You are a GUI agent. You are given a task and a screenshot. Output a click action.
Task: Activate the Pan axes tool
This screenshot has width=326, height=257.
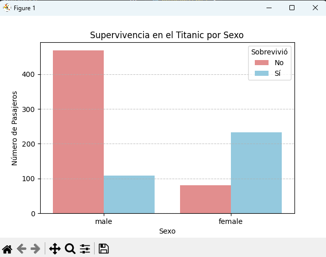pyautogui.click(x=55, y=249)
